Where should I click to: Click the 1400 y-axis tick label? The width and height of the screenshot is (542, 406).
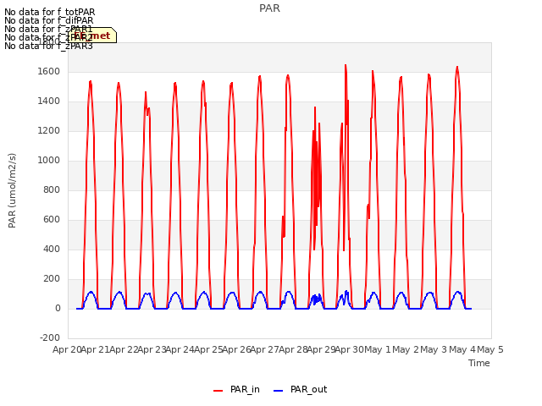(x=49, y=101)
